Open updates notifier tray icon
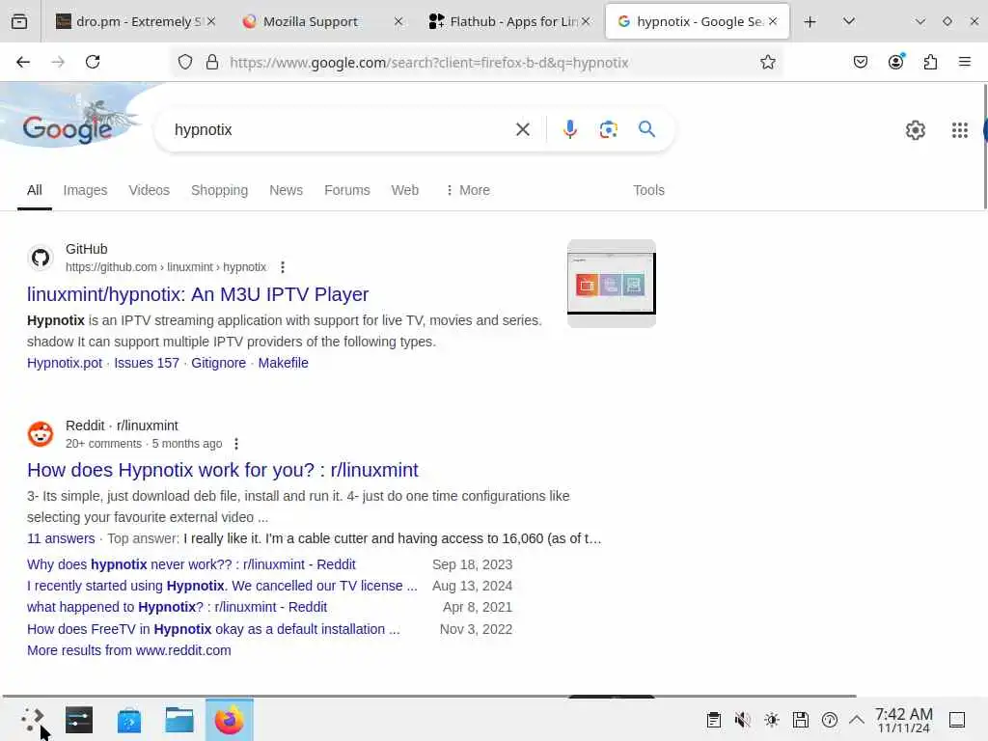988x741 pixels. pyautogui.click(x=829, y=720)
